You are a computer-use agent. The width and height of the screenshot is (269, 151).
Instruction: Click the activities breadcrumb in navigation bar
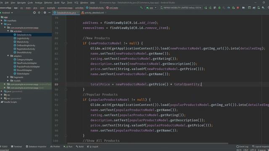coord(79,8)
